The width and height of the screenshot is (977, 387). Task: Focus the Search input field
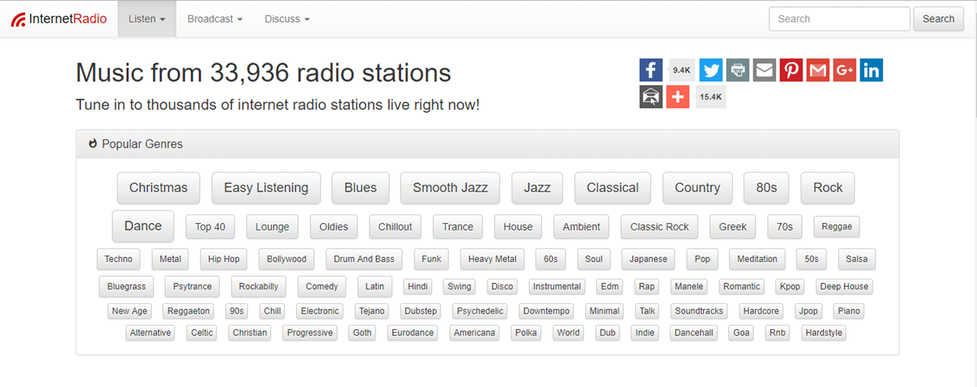pos(839,19)
